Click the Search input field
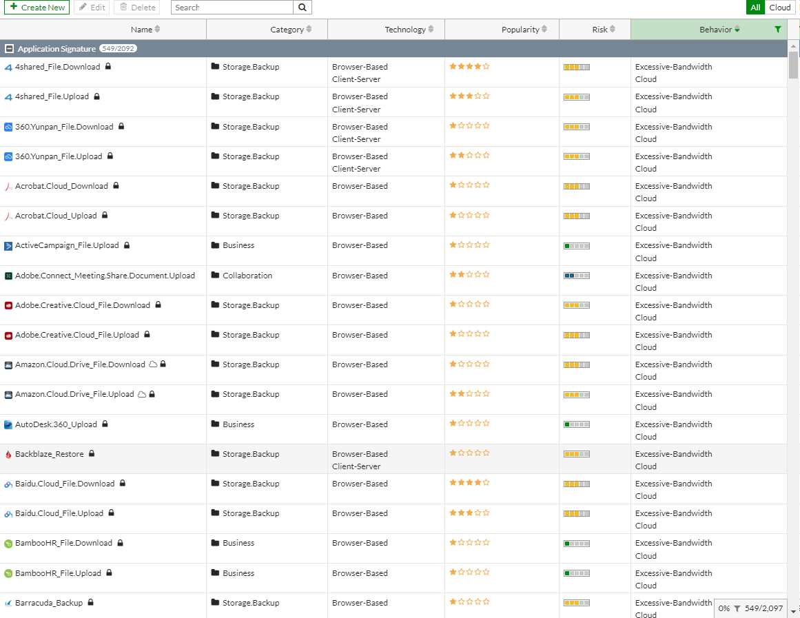Screen dimensions: 800x618 [232, 7]
